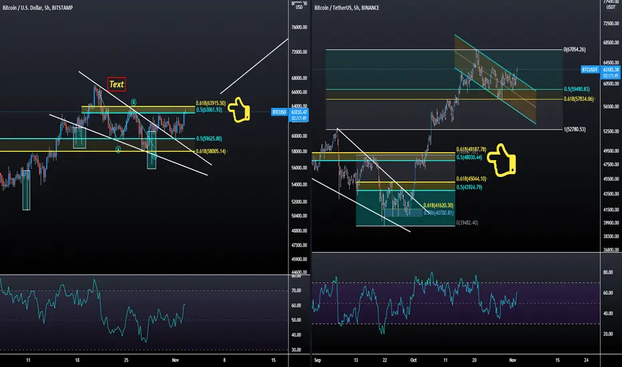Click 72000.00 on the BITSTAMP price axis
This screenshot has width=622, height=367.
coord(300,52)
